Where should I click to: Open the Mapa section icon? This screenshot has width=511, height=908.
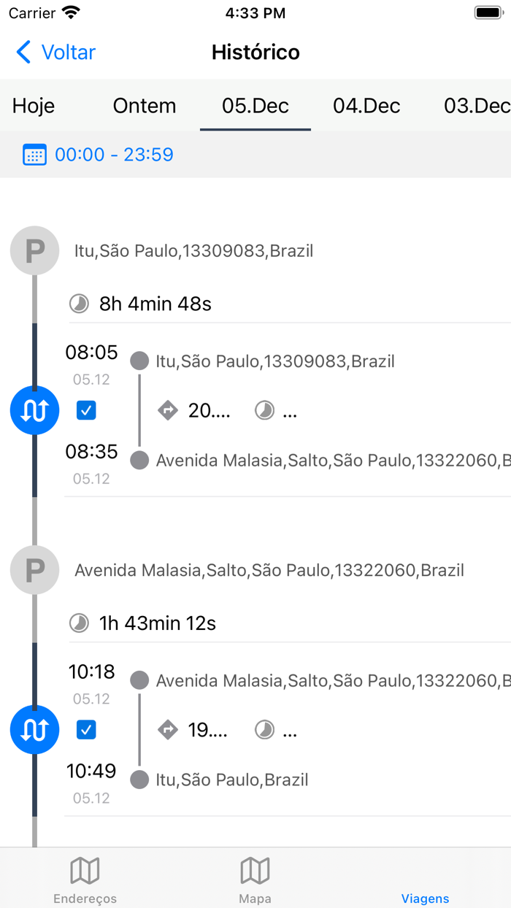click(255, 870)
